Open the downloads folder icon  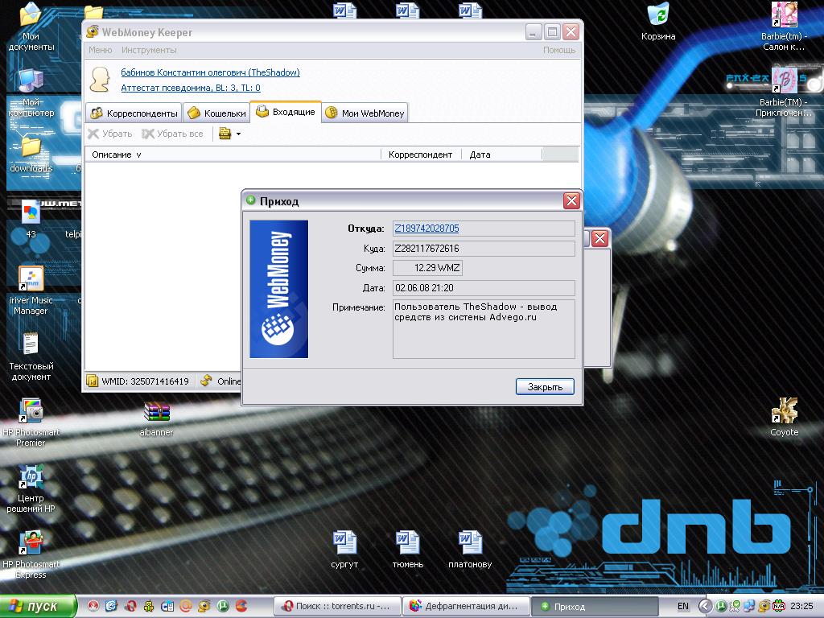pos(31,155)
